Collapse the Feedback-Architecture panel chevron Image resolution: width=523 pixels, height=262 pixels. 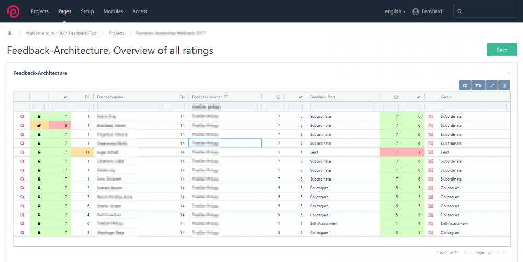click(x=509, y=73)
